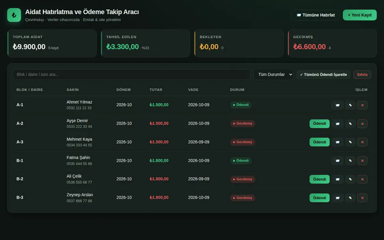Click the phone number 0535 444 55 66
The height and width of the screenshot is (240, 384).
[79, 164]
